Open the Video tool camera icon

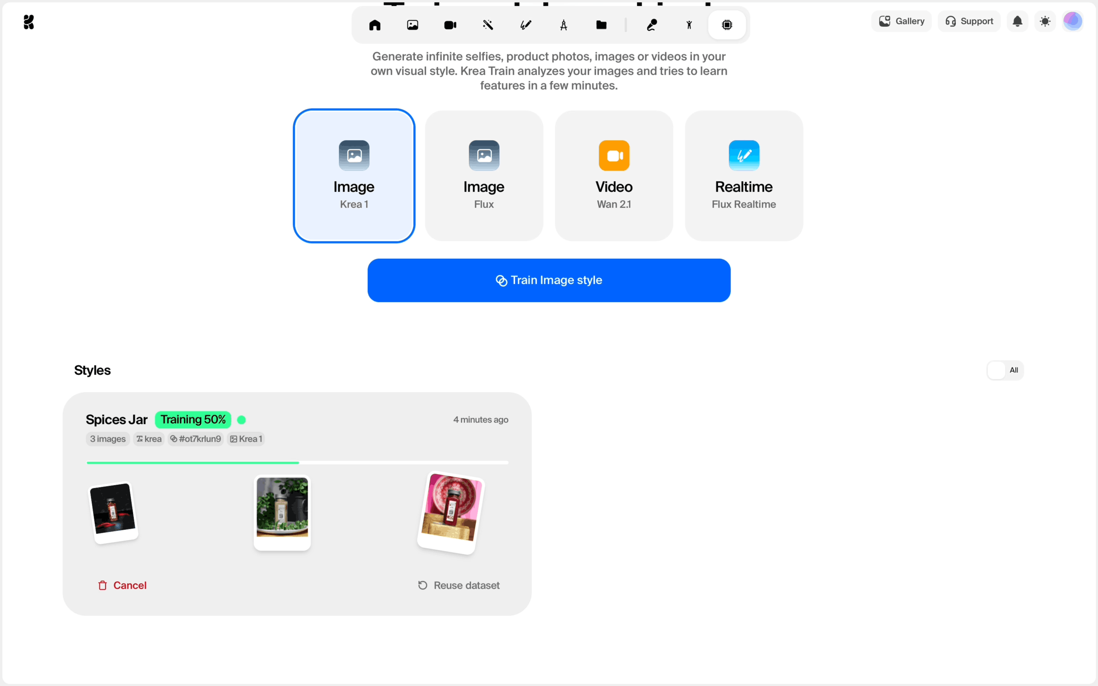click(450, 25)
